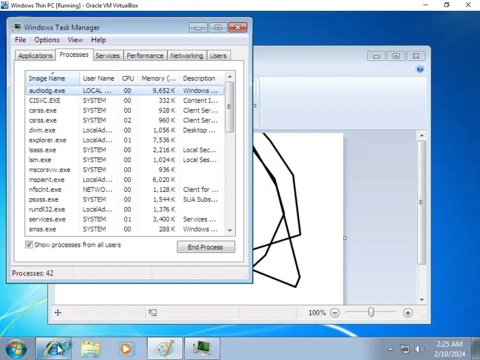Viewport: 480px width, 360px height.
Task: Open the Help menu in Task Manager
Action: tap(98, 40)
